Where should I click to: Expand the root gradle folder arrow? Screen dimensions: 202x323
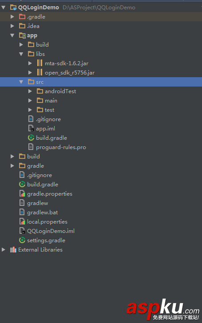[12, 165]
